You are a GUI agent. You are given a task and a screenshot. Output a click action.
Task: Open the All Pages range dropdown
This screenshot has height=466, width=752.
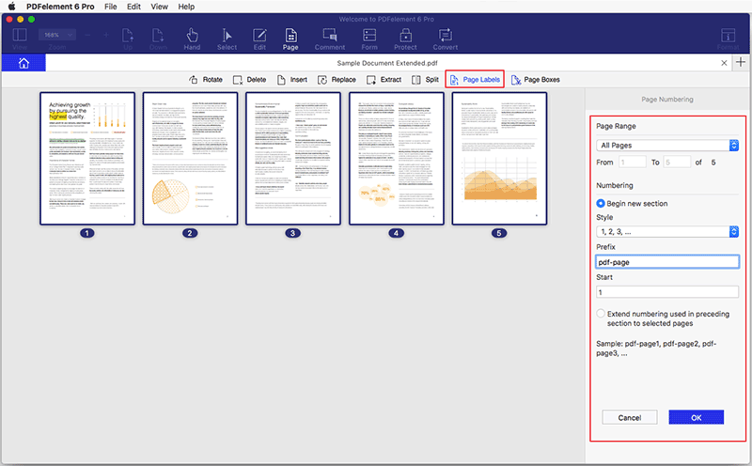(667, 146)
